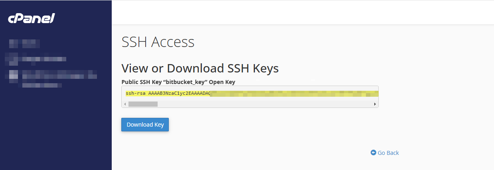The width and height of the screenshot is (494, 170).
Task: Click the SSH Access page heading
Action: pos(158,42)
